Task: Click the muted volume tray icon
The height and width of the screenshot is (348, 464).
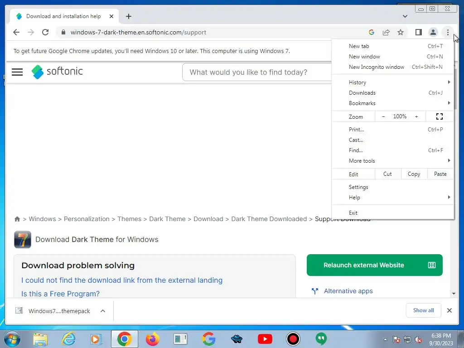Action: [418, 340]
